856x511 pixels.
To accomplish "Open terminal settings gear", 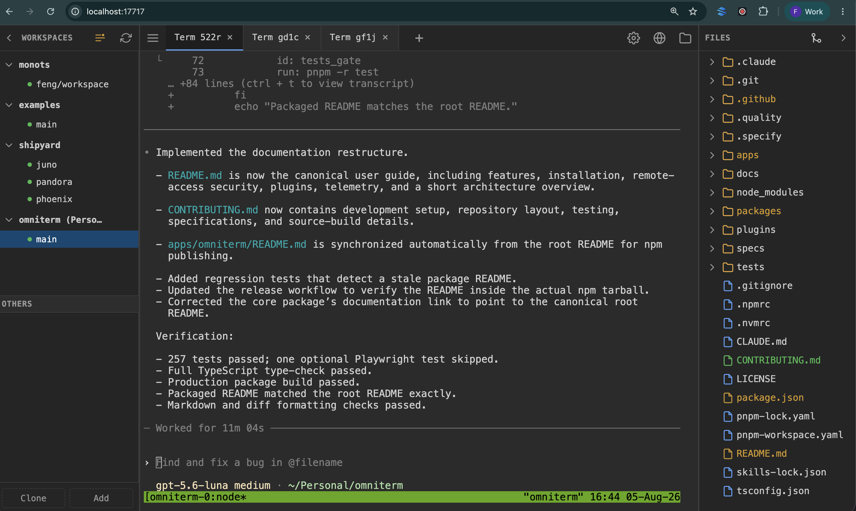I will (x=634, y=38).
